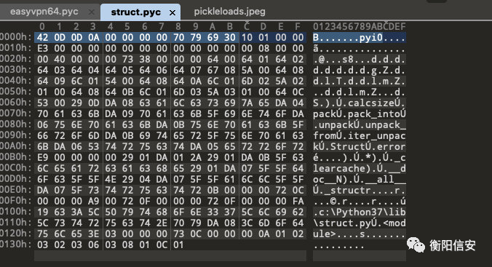Click row address 0100h in offset column
Screen dimensions: 492x267
[x=16, y=212]
